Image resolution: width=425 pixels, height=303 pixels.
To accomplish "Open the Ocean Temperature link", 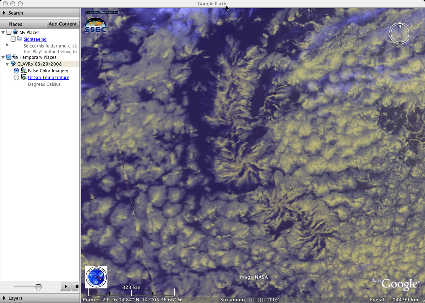I will (x=49, y=77).
